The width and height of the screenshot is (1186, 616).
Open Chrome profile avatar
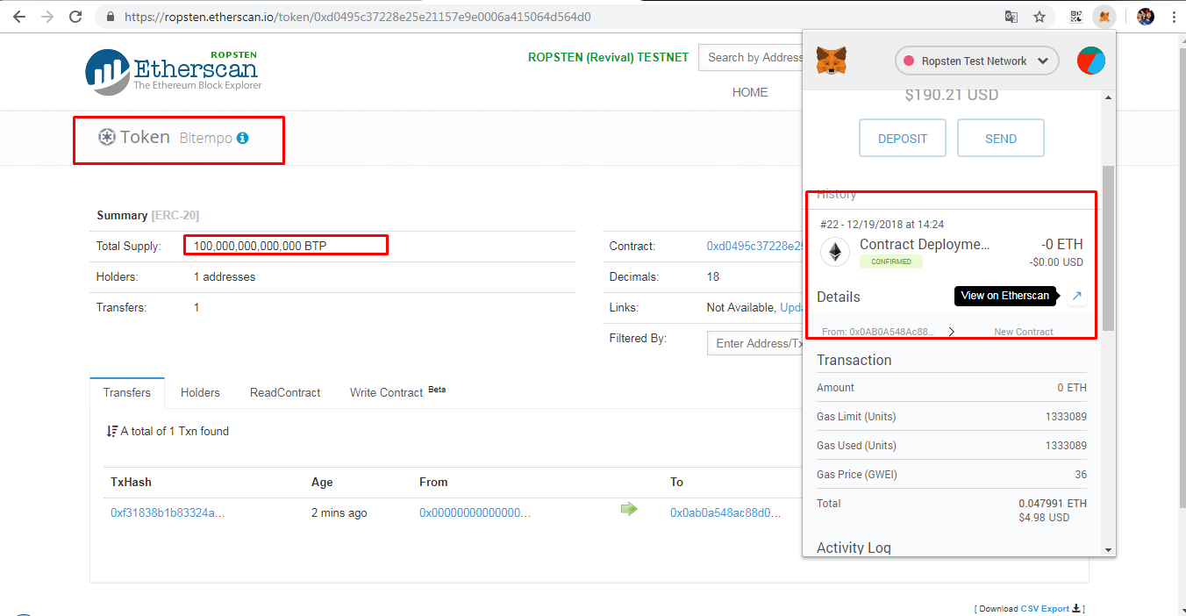(1145, 17)
